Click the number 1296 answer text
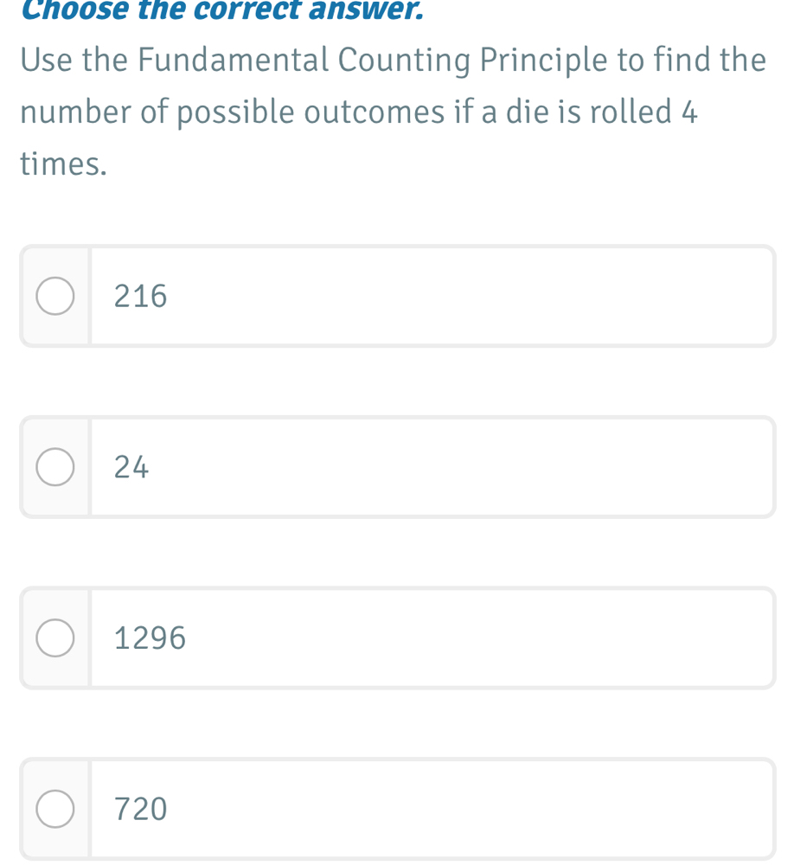Image resolution: width=794 pixels, height=865 pixels. click(150, 638)
